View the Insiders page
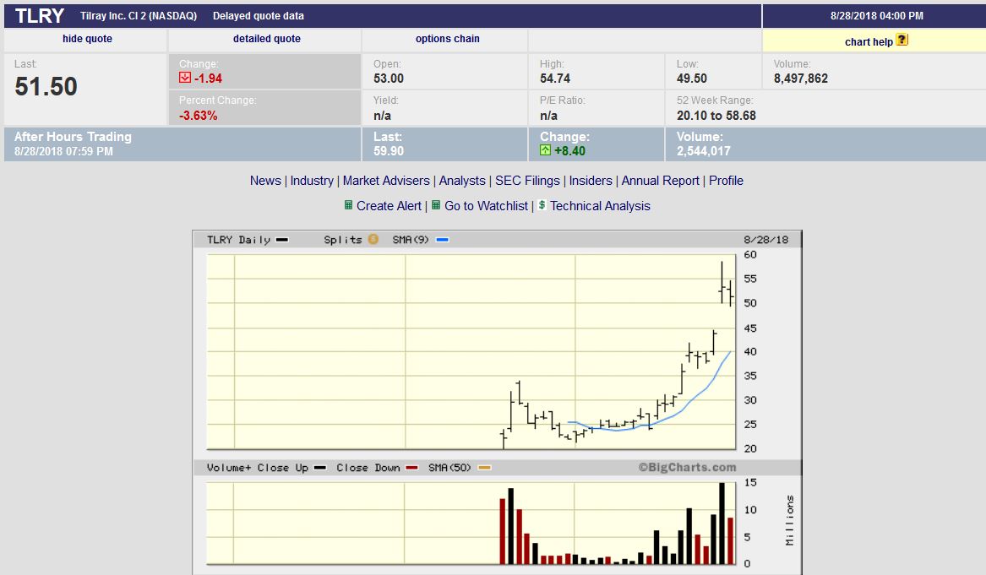 click(591, 181)
